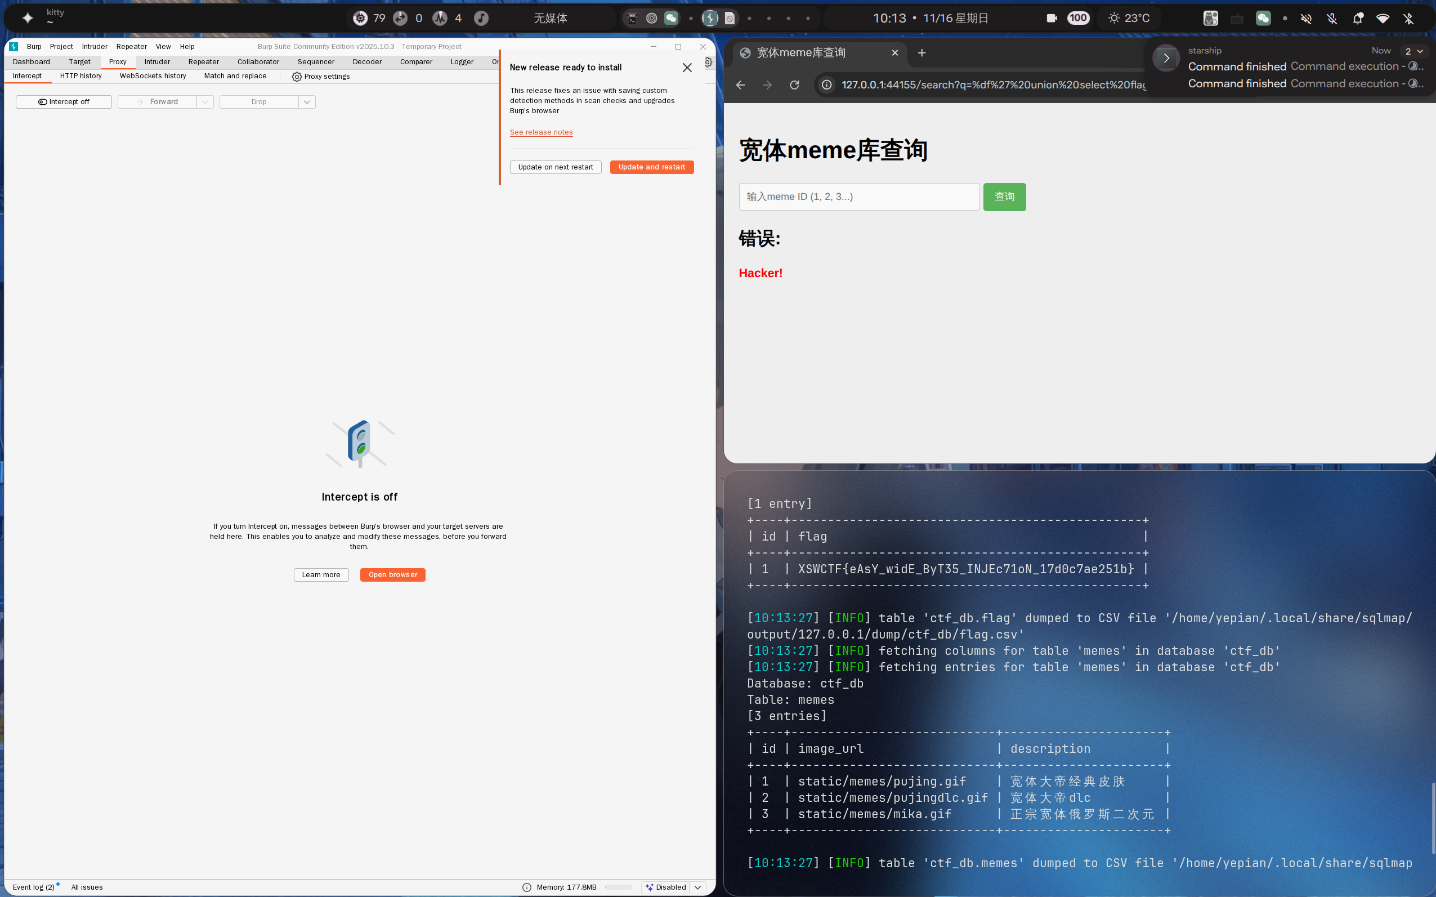Expand the Drop dropdown arrow
This screenshot has width=1436, height=897.
click(x=307, y=102)
